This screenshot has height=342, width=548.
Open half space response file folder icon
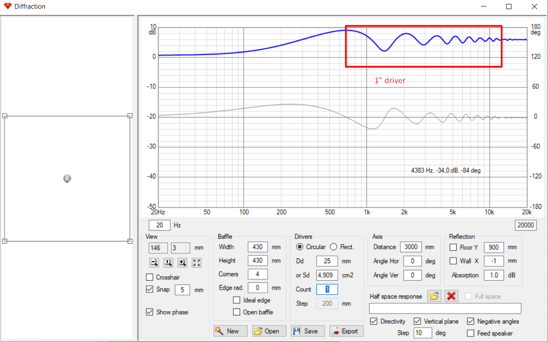pos(434,296)
